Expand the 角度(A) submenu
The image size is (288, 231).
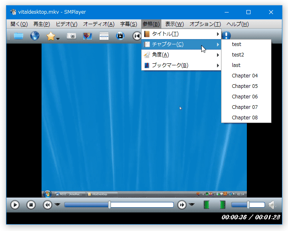[x=181, y=55]
